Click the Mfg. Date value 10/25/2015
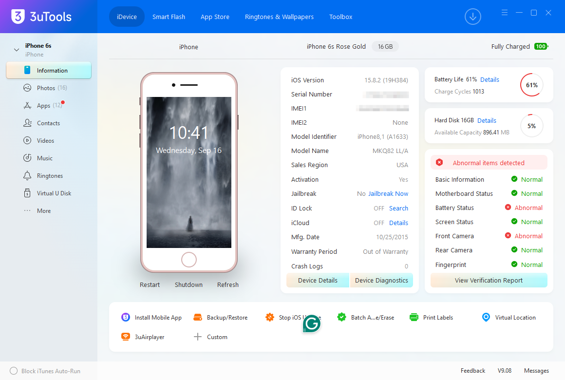 pyautogui.click(x=392, y=237)
